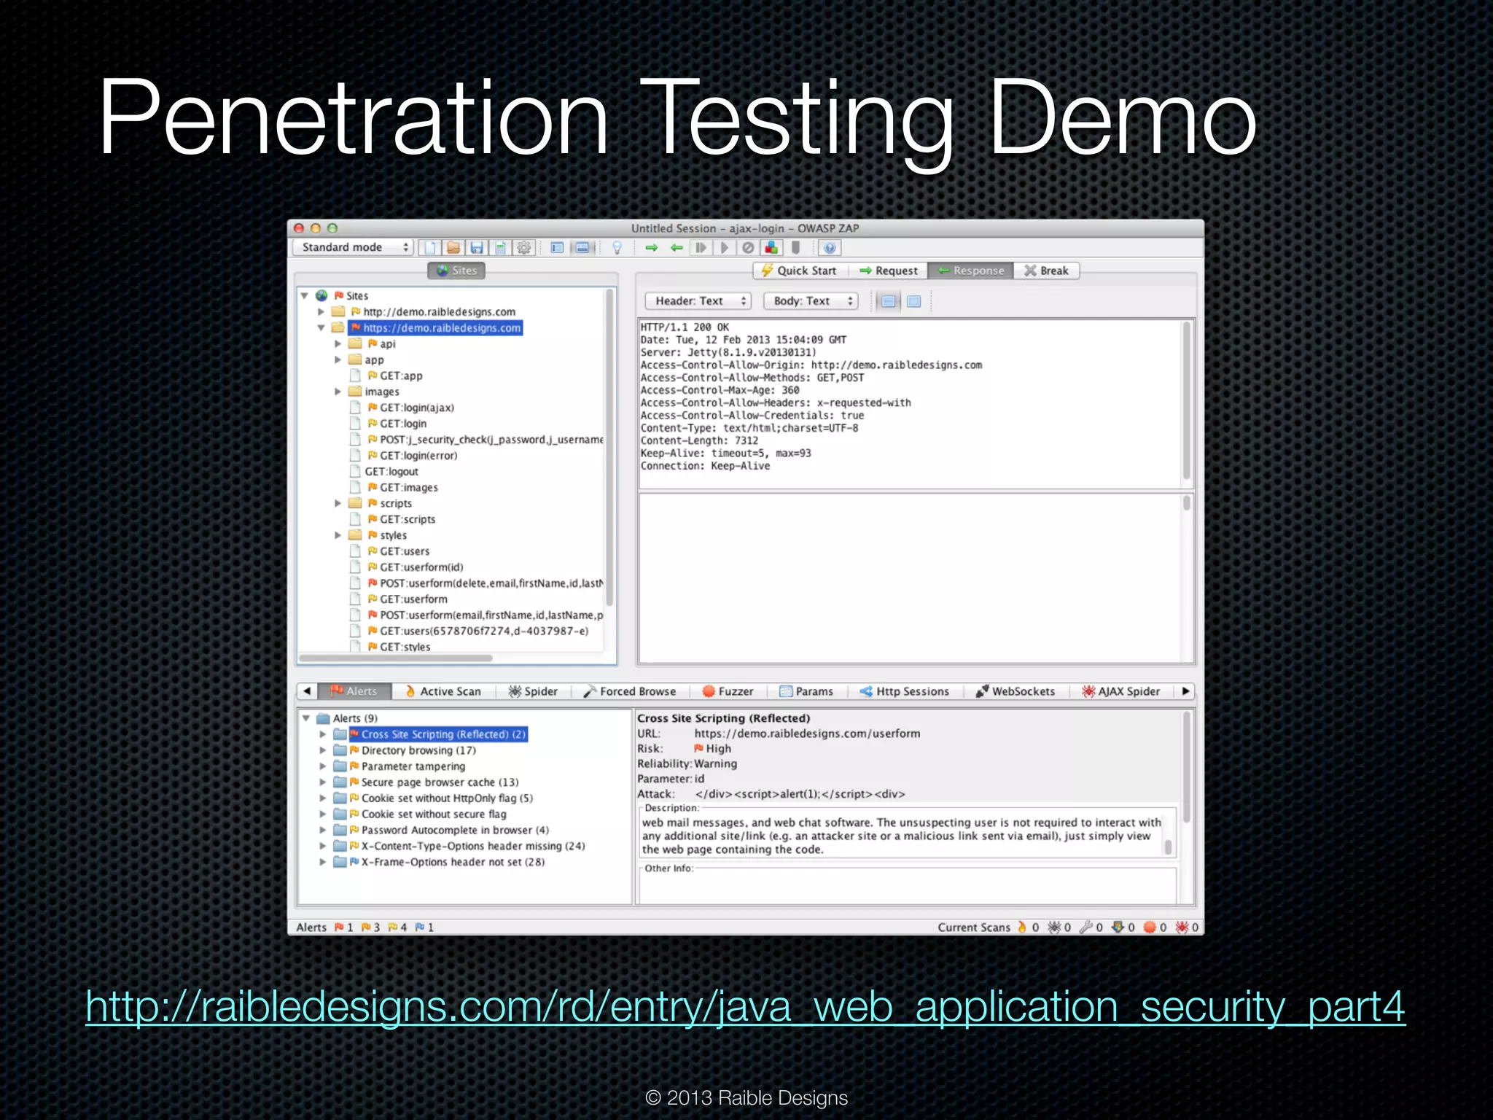
Task: Click the Persist Session floppy disk icon
Action: pyautogui.click(x=477, y=248)
